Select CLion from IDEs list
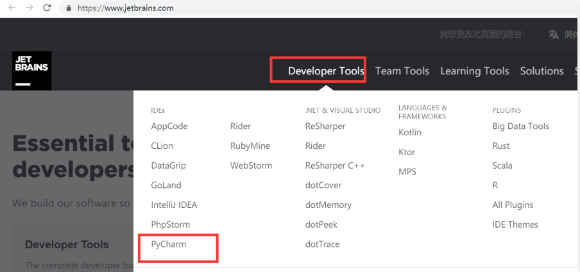 (162, 146)
